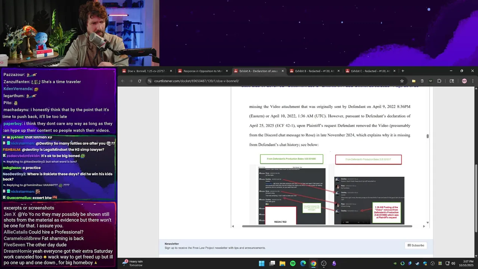Close the Doe v. Bonnell tab

tap(171, 71)
